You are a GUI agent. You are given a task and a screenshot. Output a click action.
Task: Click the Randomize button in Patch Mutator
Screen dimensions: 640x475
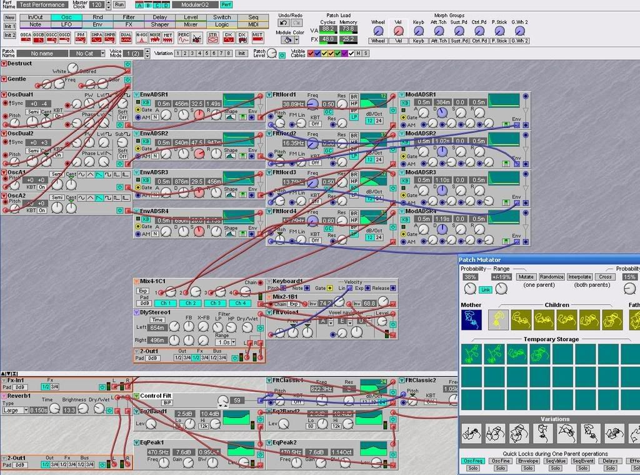click(552, 277)
